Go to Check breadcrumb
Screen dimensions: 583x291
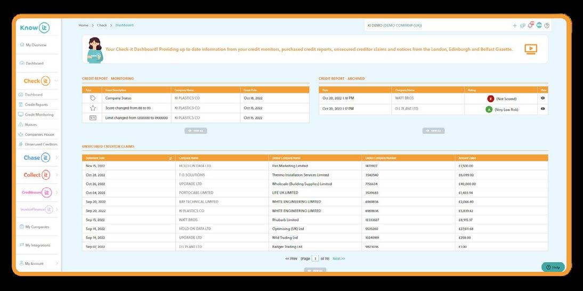(102, 25)
